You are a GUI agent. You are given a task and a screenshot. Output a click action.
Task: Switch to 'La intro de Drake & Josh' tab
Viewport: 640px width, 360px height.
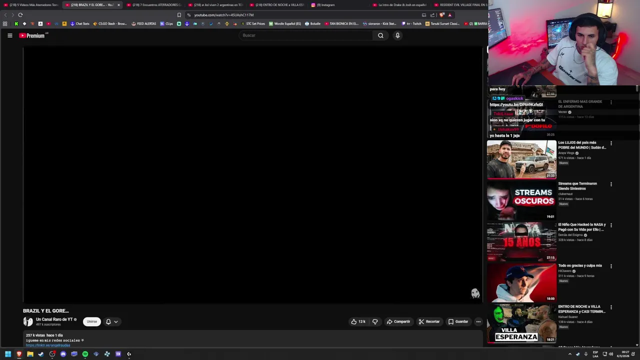click(x=400, y=5)
